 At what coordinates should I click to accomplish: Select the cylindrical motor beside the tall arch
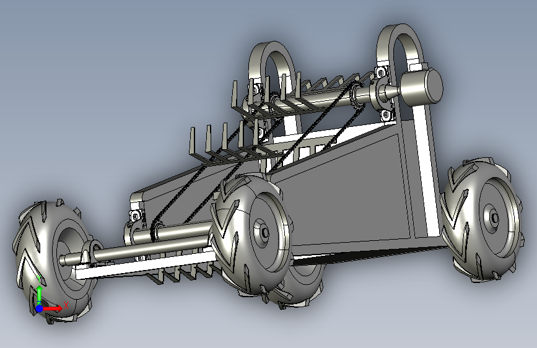click(x=421, y=86)
